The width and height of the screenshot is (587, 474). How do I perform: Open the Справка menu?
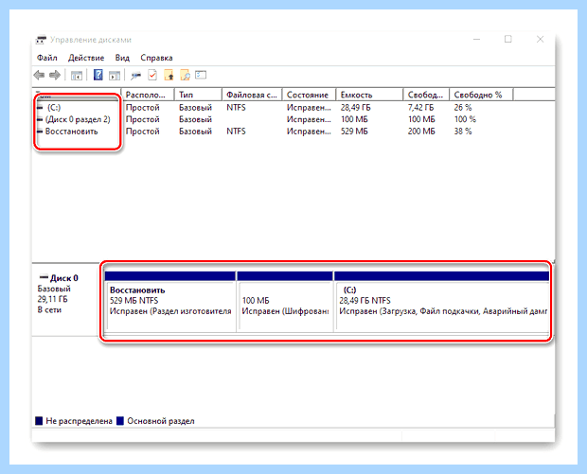point(156,58)
